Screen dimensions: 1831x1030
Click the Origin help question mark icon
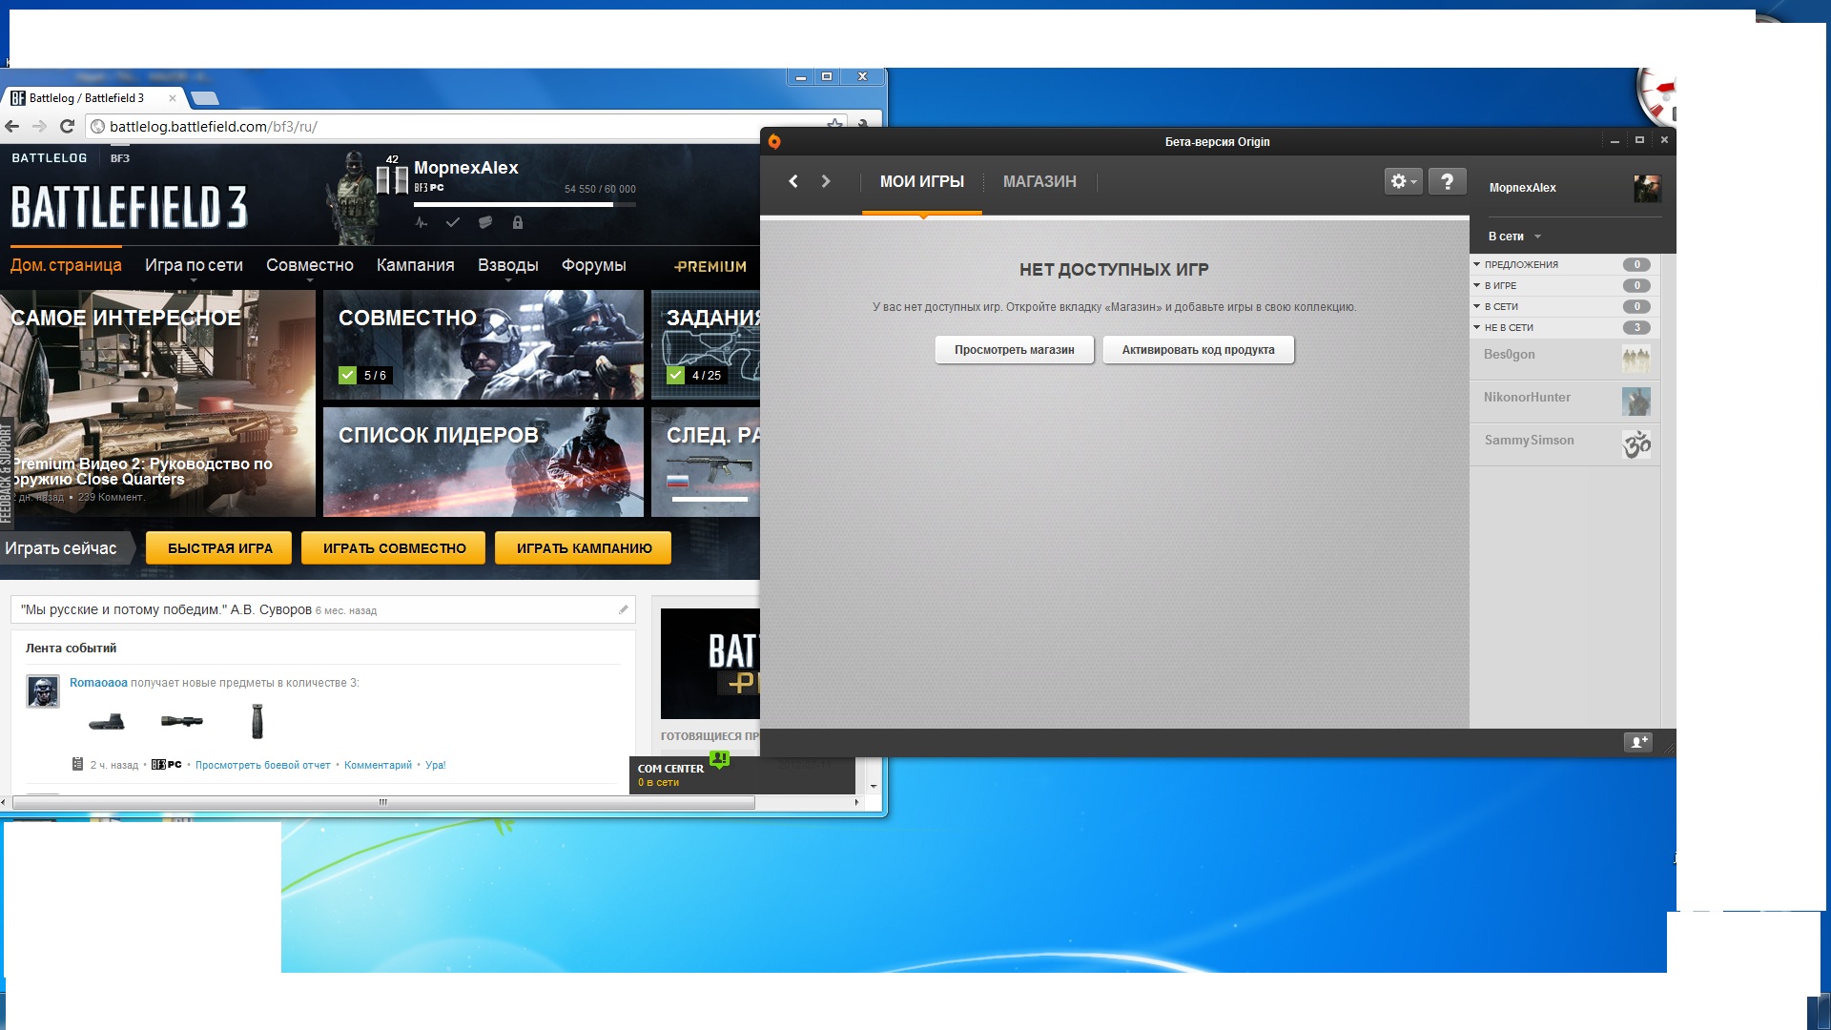[1447, 181]
